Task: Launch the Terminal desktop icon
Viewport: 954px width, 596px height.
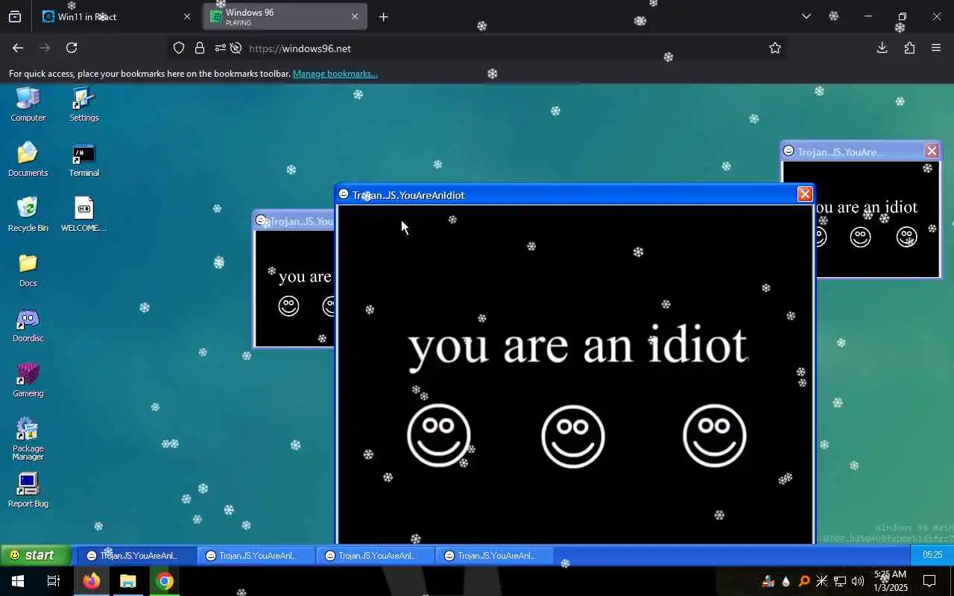Action: [x=83, y=159]
